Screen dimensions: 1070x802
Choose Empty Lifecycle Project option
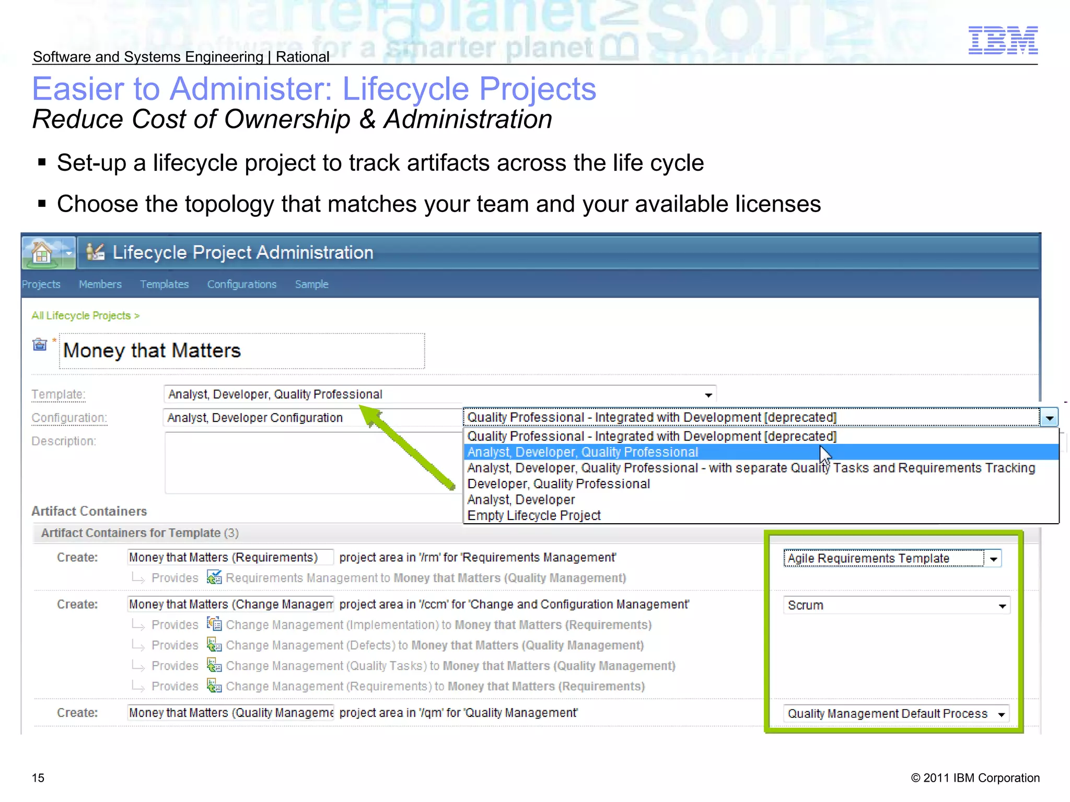pos(761,515)
